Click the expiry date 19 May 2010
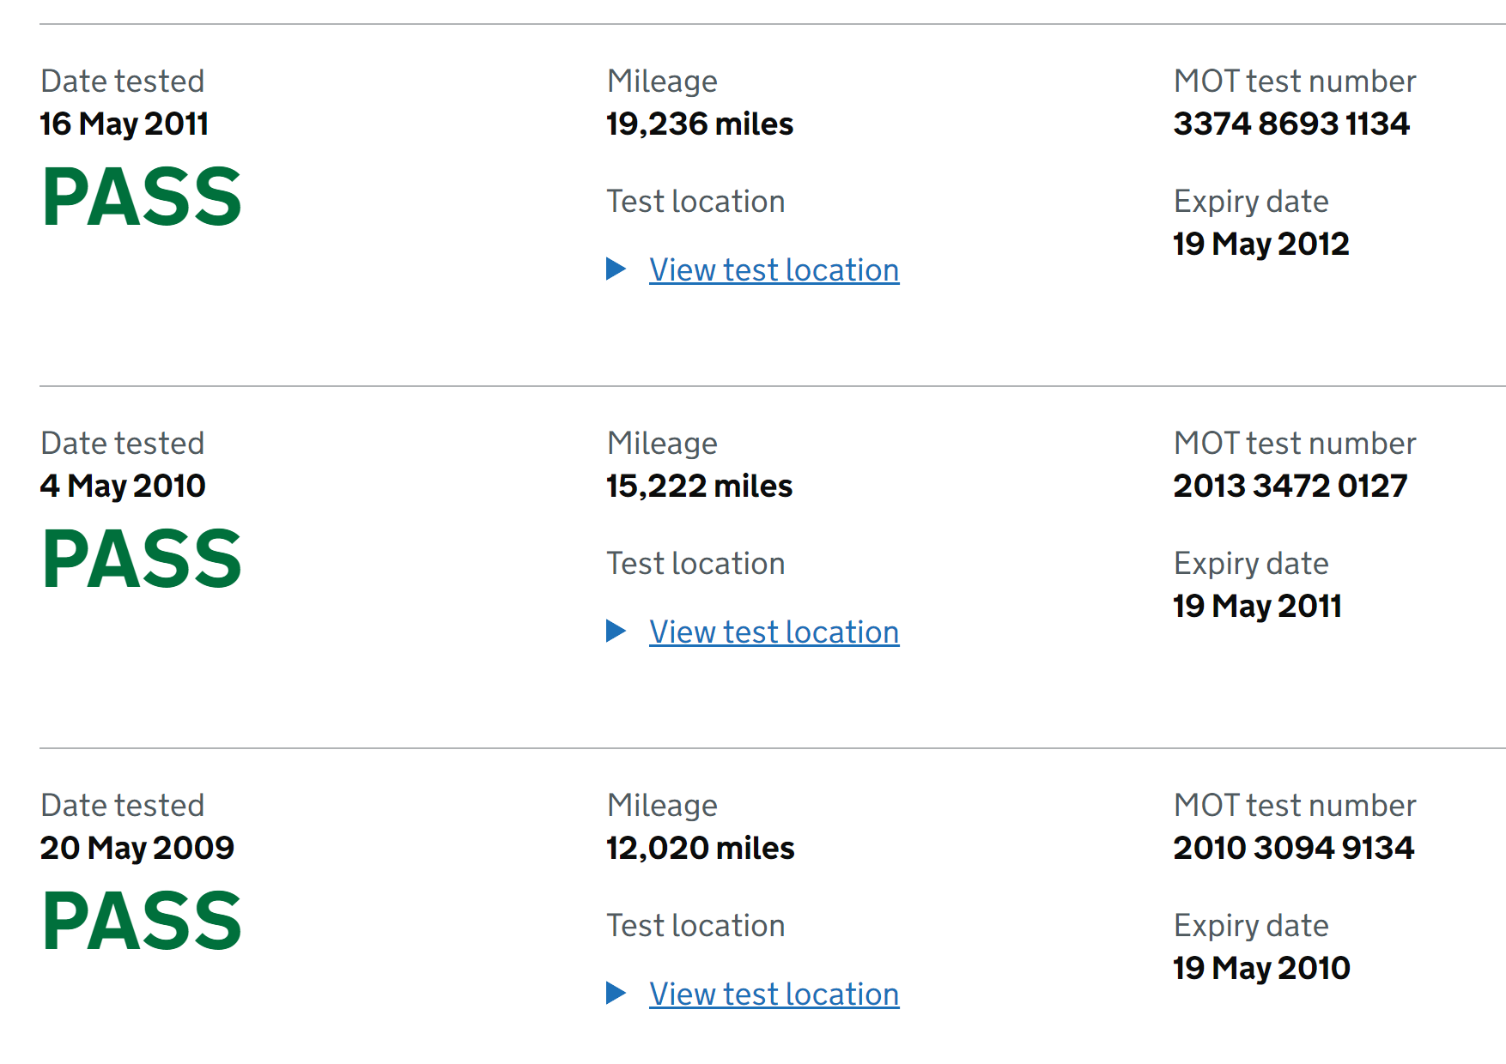The image size is (1506, 1064). tap(1261, 969)
